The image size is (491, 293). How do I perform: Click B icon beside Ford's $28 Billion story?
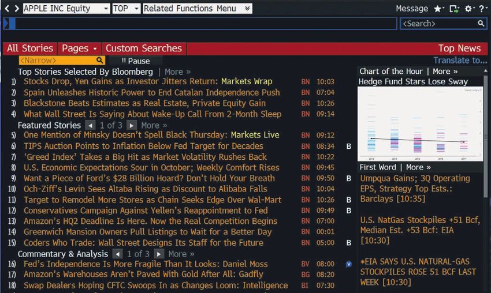tap(348, 178)
